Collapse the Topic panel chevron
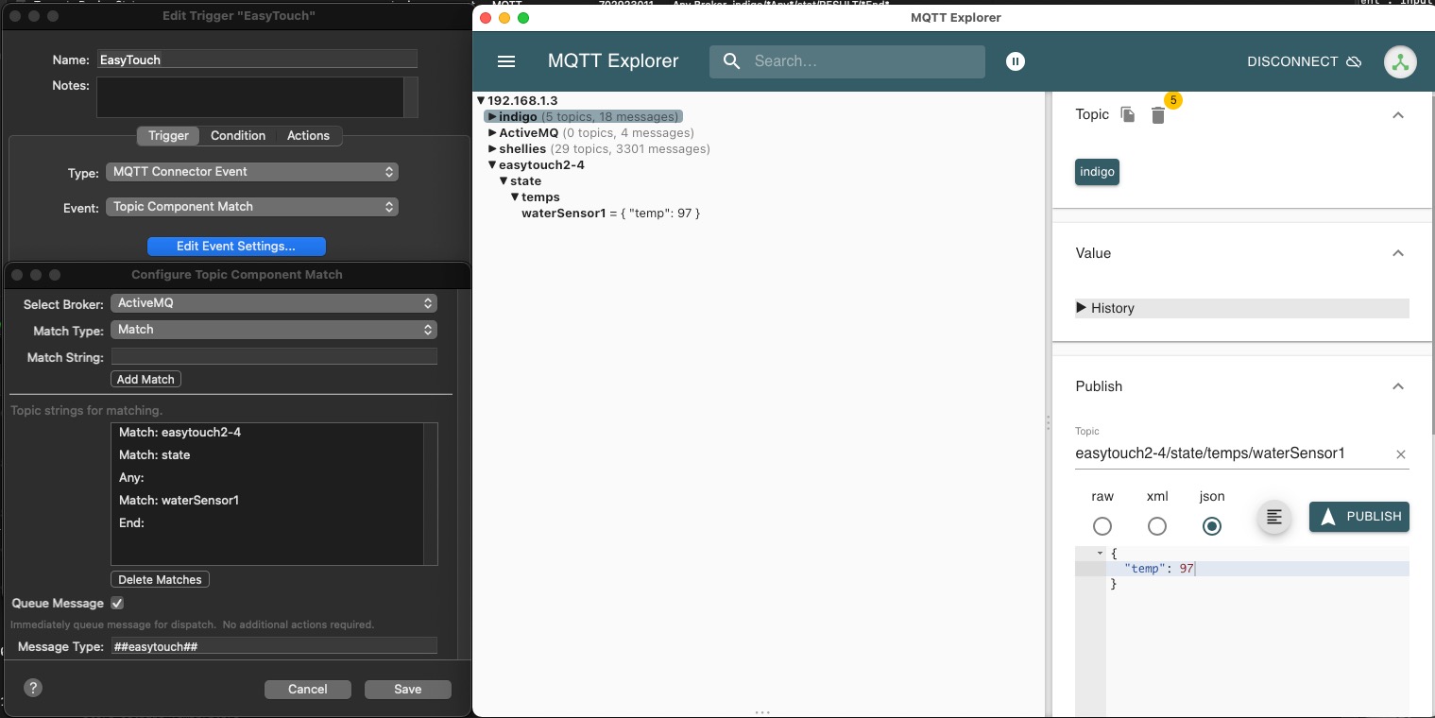The width and height of the screenshot is (1435, 718). pyautogui.click(x=1398, y=115)
